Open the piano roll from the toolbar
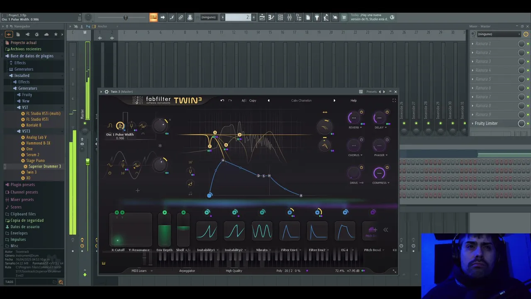 click(x=271, y=17)
